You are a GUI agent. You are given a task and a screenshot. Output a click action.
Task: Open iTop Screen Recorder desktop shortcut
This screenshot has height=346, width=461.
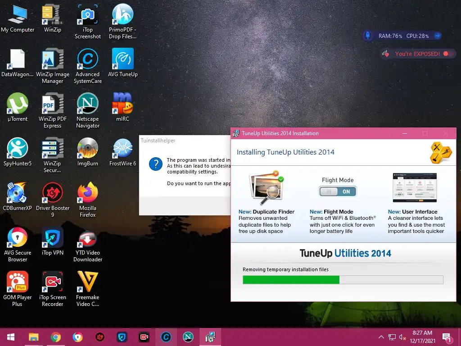[52, 289]
